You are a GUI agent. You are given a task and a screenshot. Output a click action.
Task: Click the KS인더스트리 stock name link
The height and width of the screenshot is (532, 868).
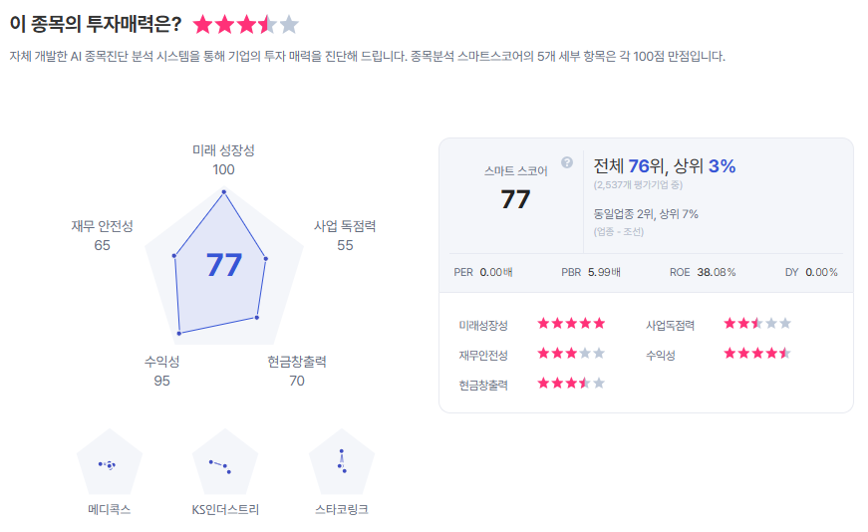pos(225,509)
